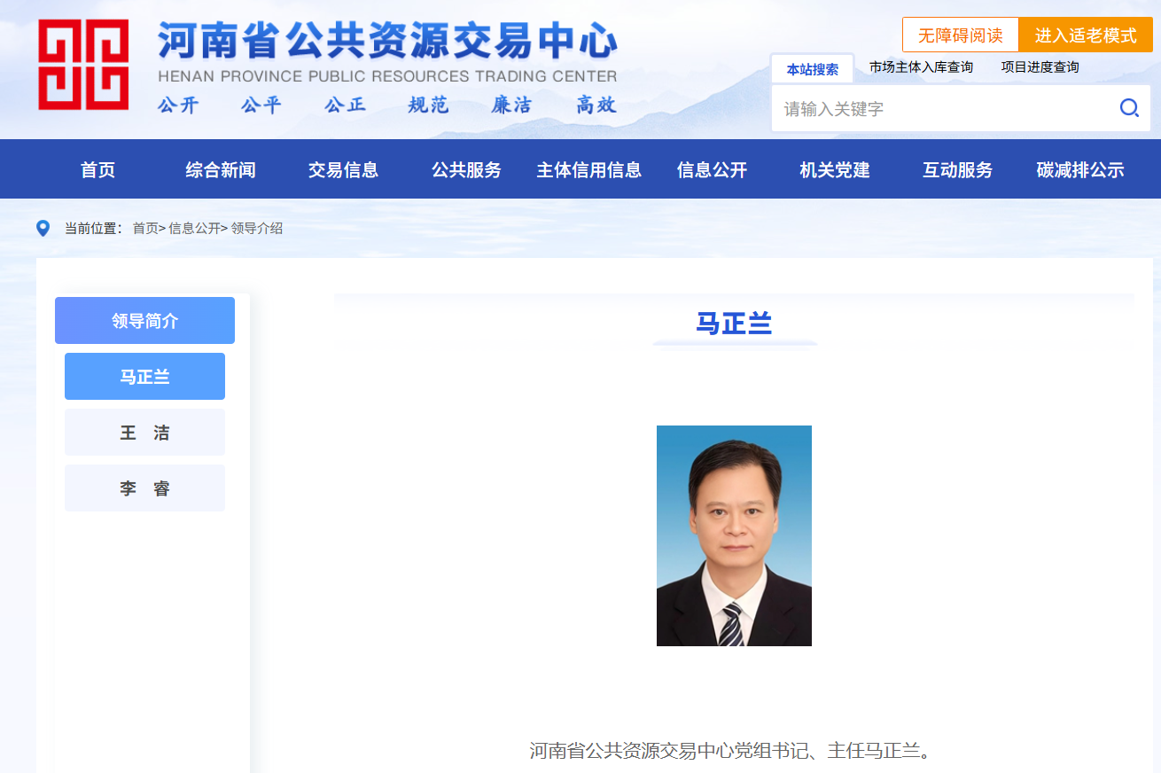
Task: Open the 首页 navigation menu item
Action: pos(97,169)
